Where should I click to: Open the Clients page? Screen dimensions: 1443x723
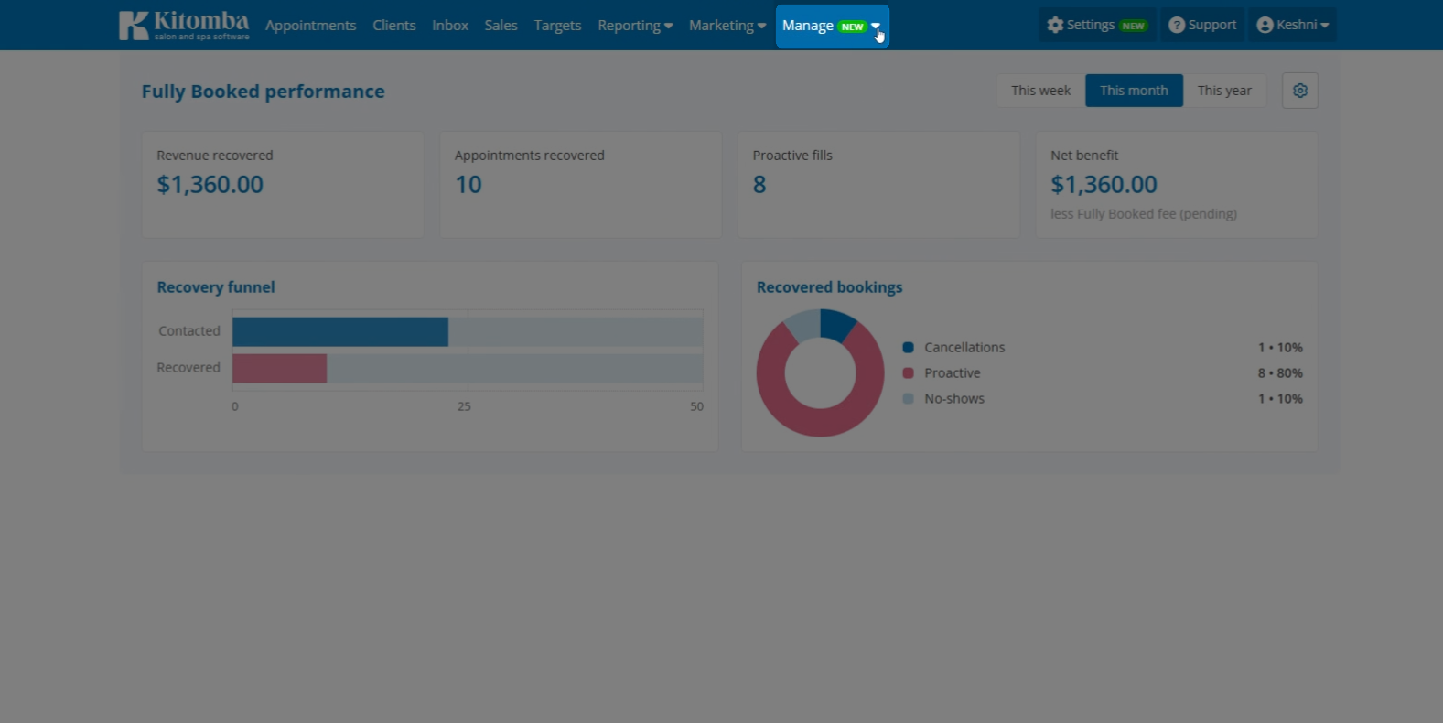coord(394,26)
